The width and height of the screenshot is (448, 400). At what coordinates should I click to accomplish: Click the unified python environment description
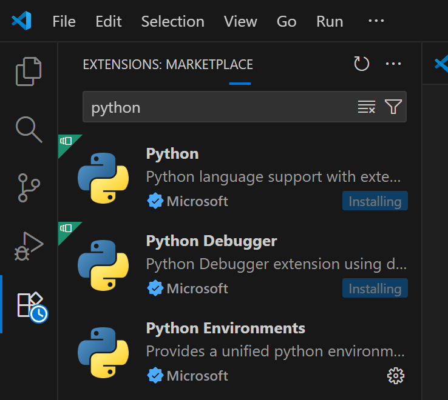tap(276, 352)
